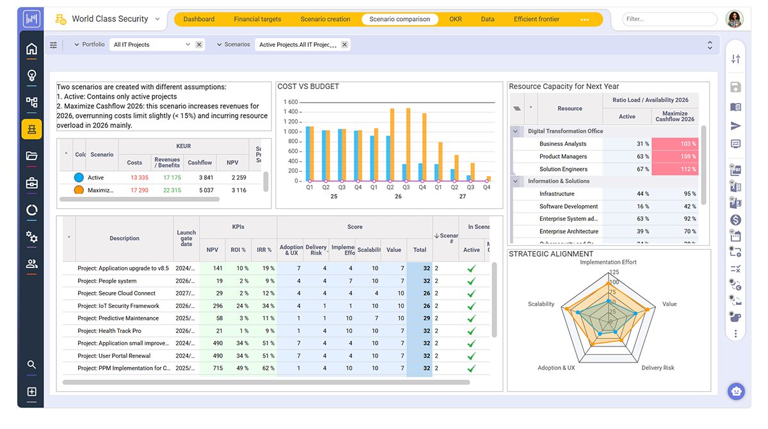The image size is (768, 429).
Task: Click the search magnifier in sidebar
Action: tap(31, 364)
